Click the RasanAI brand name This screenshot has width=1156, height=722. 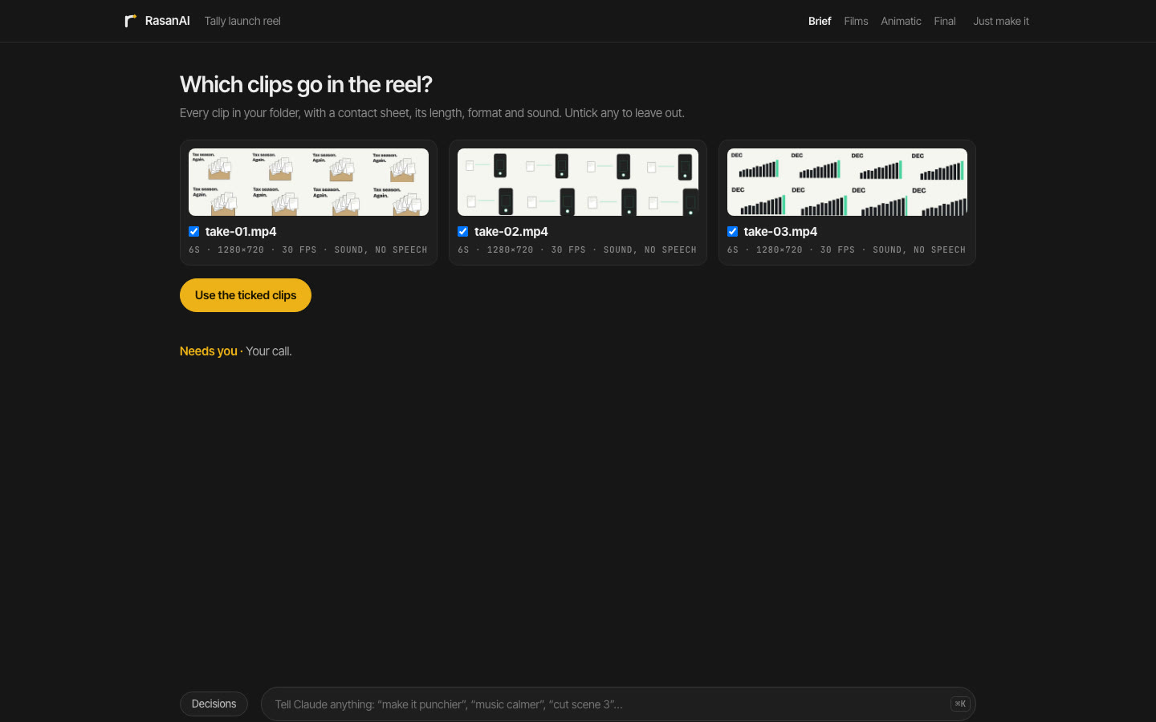point(167,21)
